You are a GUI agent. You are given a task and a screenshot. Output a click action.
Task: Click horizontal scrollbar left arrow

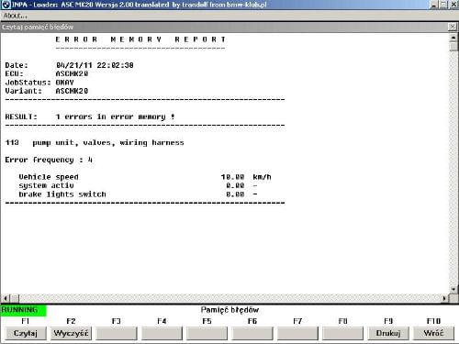6,298
